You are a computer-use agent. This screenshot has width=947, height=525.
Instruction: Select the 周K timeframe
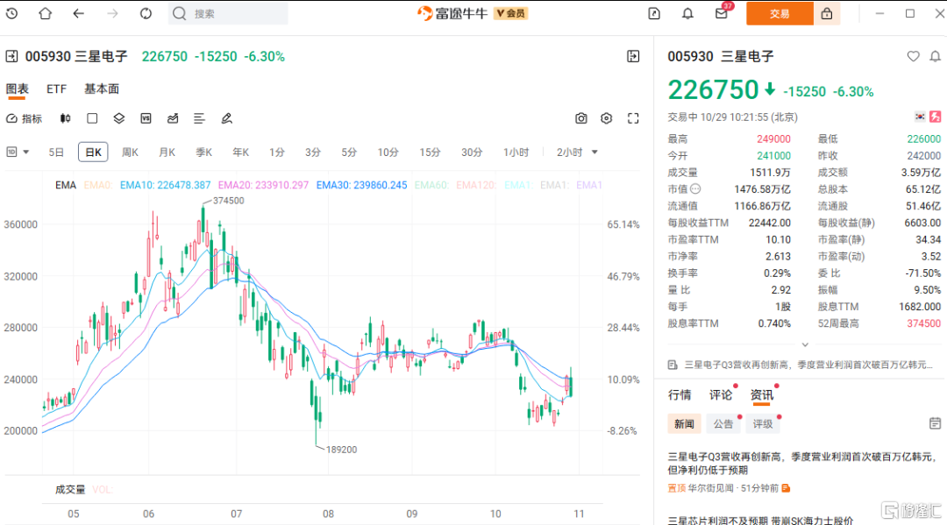(x=130, y=153)
